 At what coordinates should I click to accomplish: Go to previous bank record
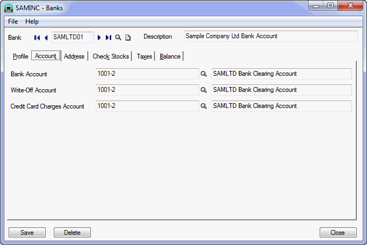coord(46,38)
